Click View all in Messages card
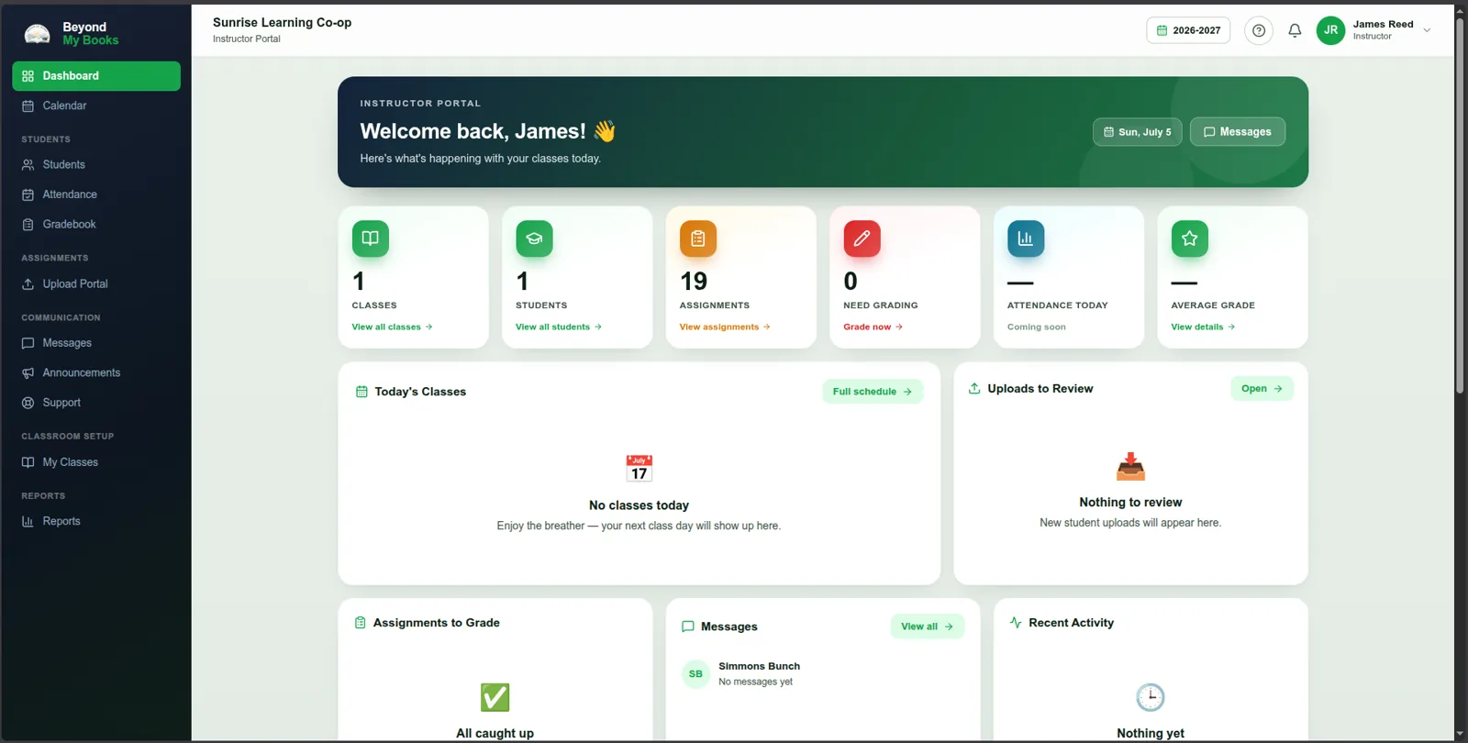 [x=928, y=627]
